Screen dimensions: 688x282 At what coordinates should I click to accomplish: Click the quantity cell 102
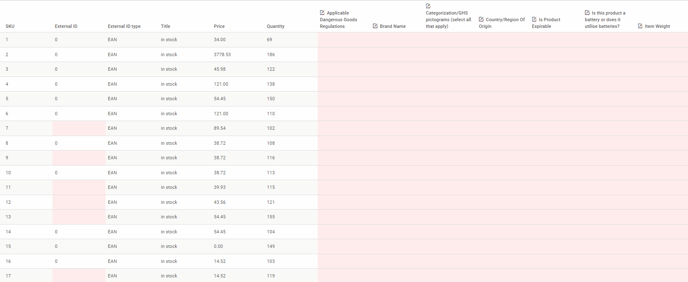[271, 128]
